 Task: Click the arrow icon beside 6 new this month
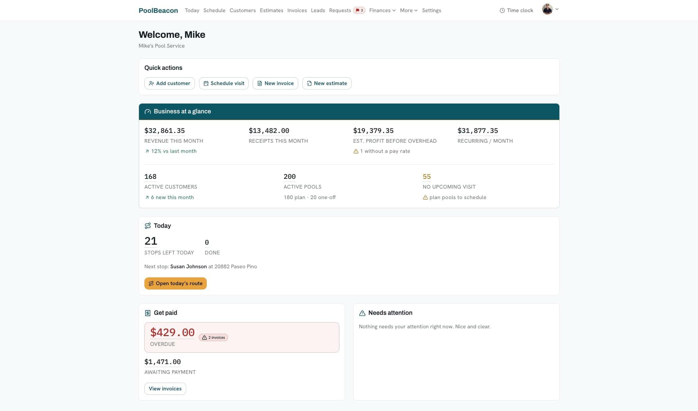pyautogui.click(x=147, y=197)
